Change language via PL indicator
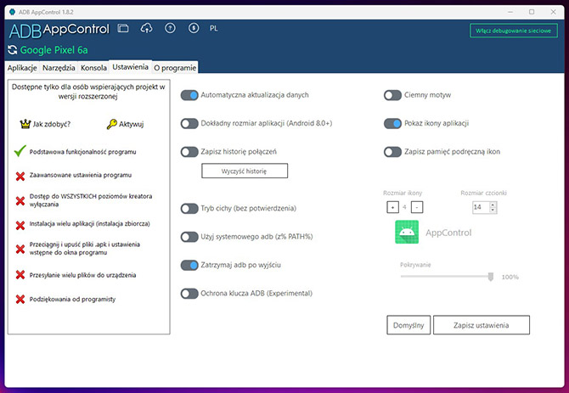The image size is (569, 393). pos(213,28)
